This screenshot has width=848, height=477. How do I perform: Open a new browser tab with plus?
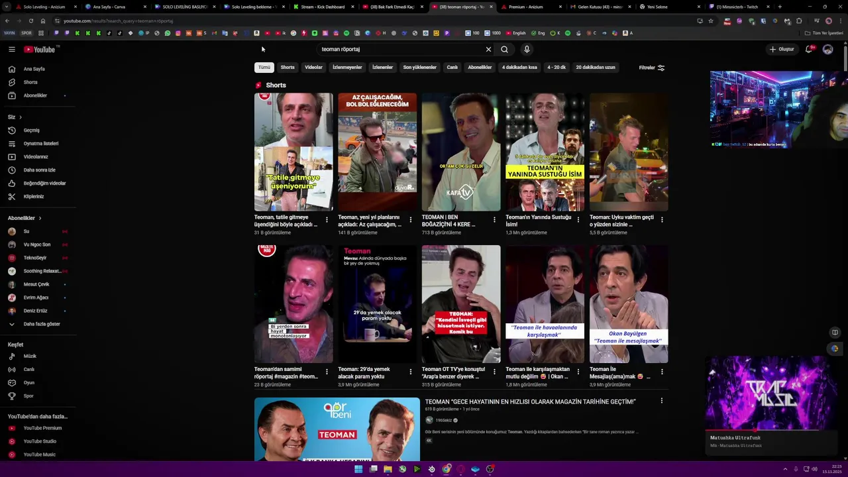[779, 7]
